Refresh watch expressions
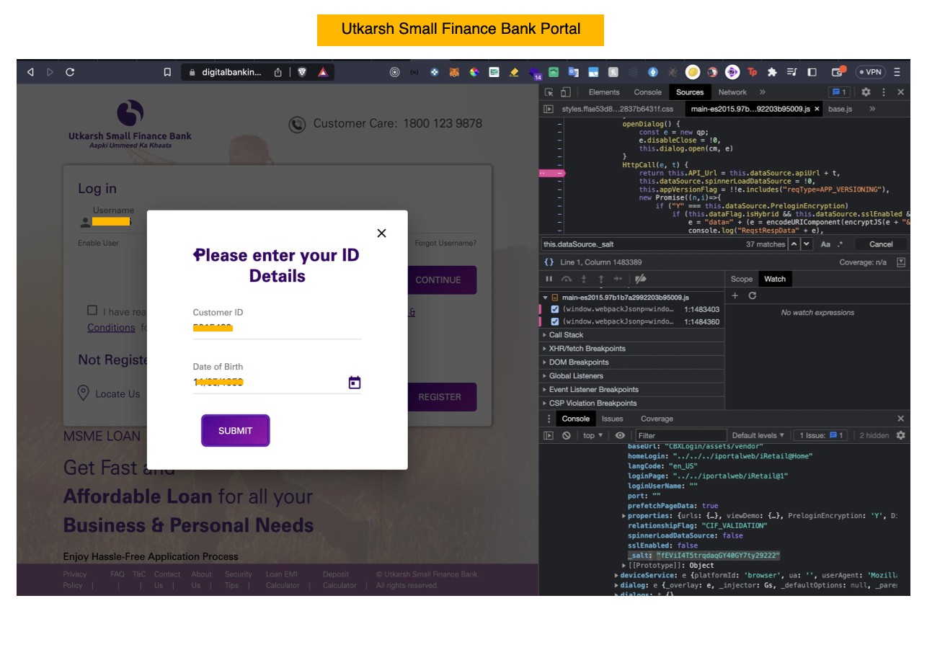This screenshot has height=655, width=927. (x=753, y=295)
